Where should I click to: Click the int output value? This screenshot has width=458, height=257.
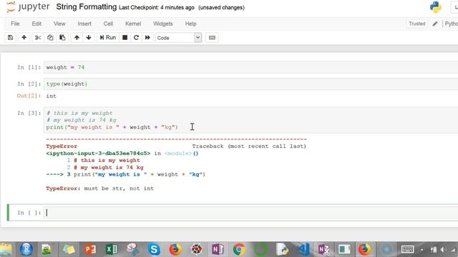pos(51,96)
